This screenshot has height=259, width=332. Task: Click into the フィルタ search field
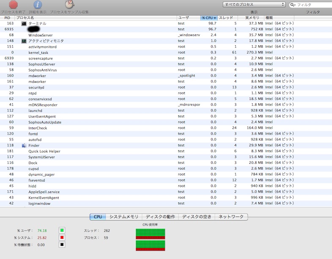(x=311, y=5)
